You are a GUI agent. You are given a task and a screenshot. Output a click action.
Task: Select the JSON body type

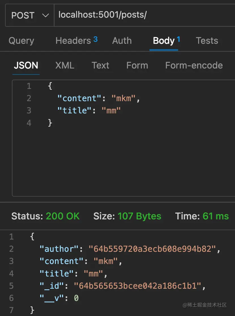(26, 65)
